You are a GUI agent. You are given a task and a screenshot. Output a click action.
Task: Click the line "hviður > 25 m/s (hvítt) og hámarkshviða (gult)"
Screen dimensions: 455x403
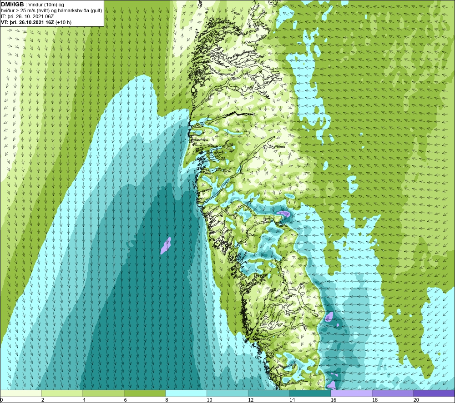pos(51,11)
